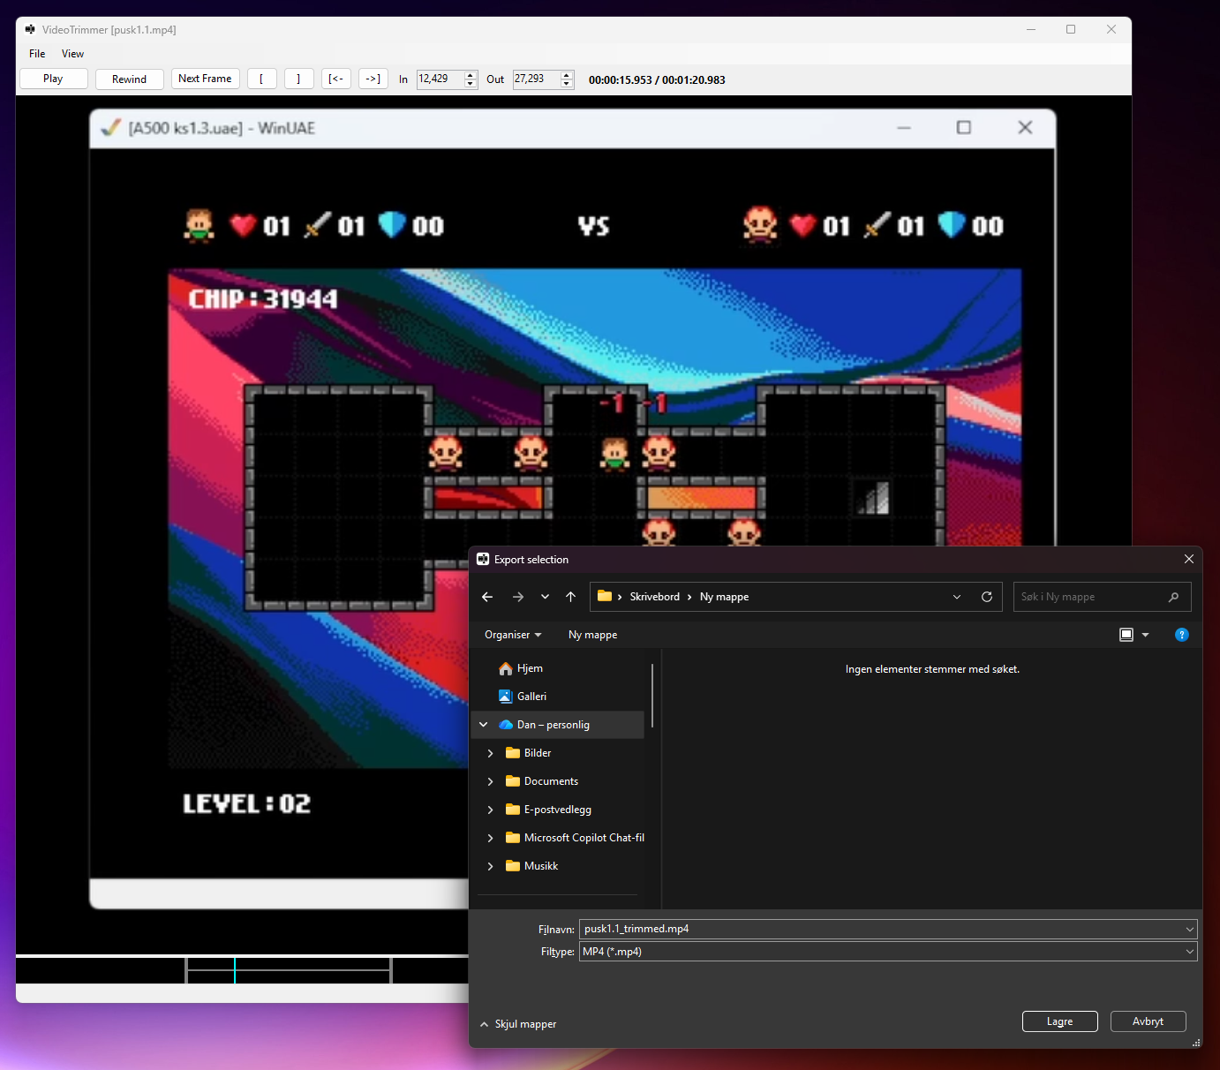Collapse the Dan – personlig tree node

pyautogui.click(x=484, y=725)
